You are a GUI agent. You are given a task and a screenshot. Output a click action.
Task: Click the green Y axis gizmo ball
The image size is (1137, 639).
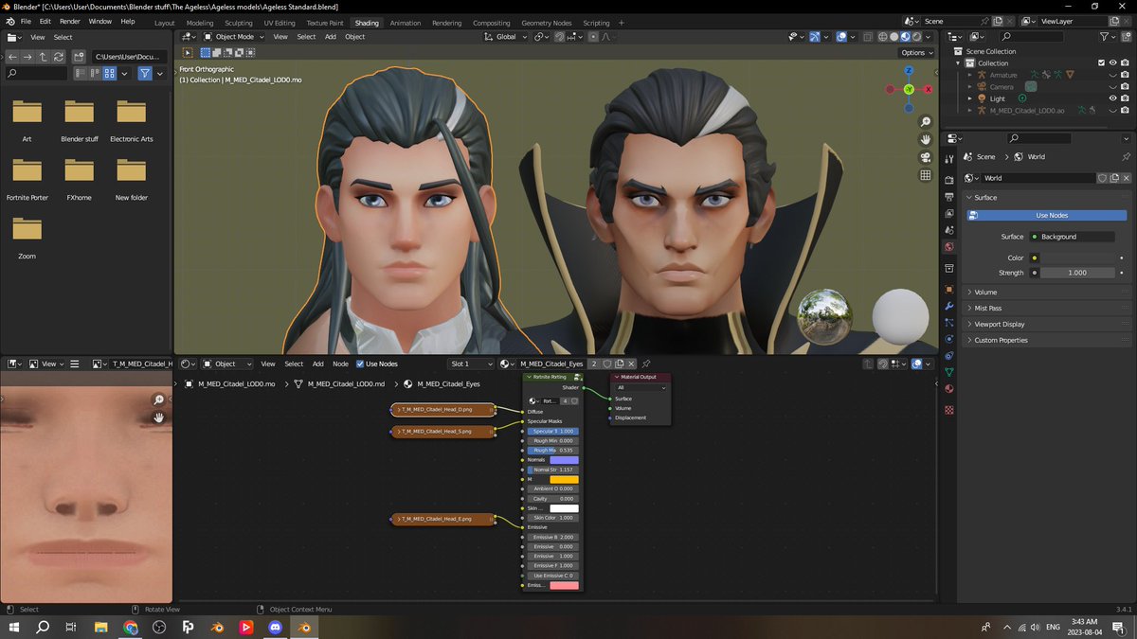pyautogui.click(x=909, y=89)
